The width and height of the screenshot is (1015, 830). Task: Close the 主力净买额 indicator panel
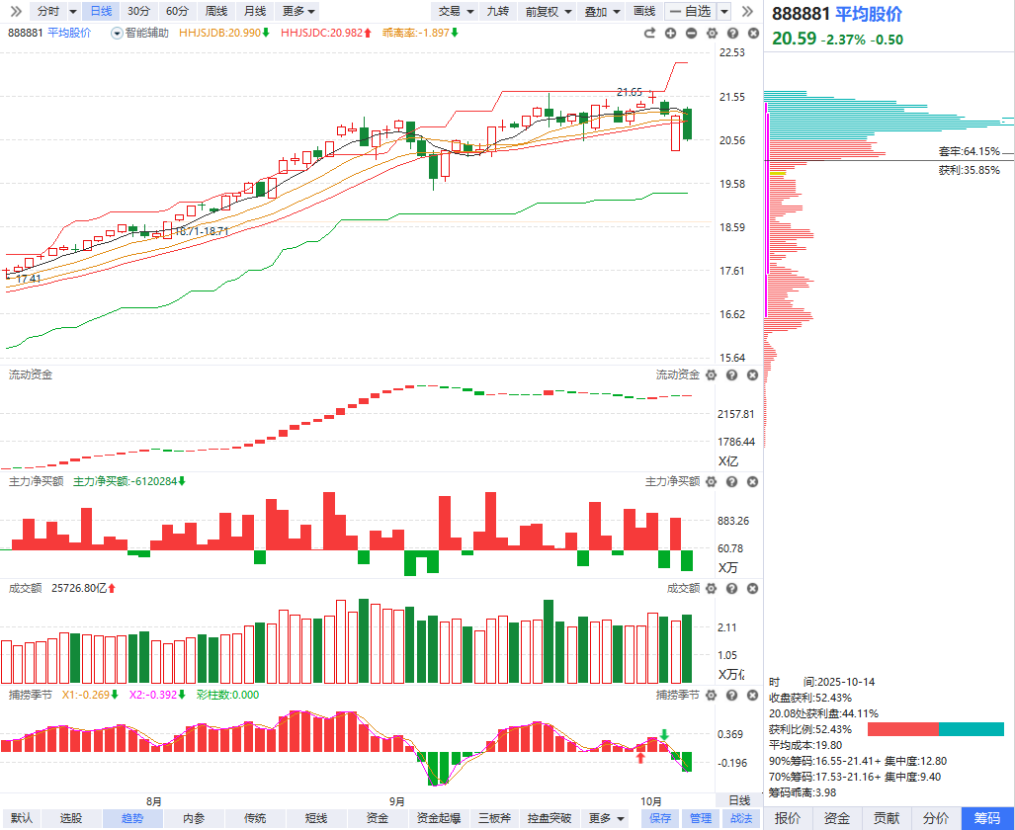[752, 482]
